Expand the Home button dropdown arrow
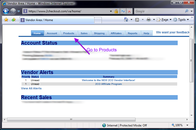Image resolution: width=196 pixels, height=130 pixels. [x=131, y=20]
